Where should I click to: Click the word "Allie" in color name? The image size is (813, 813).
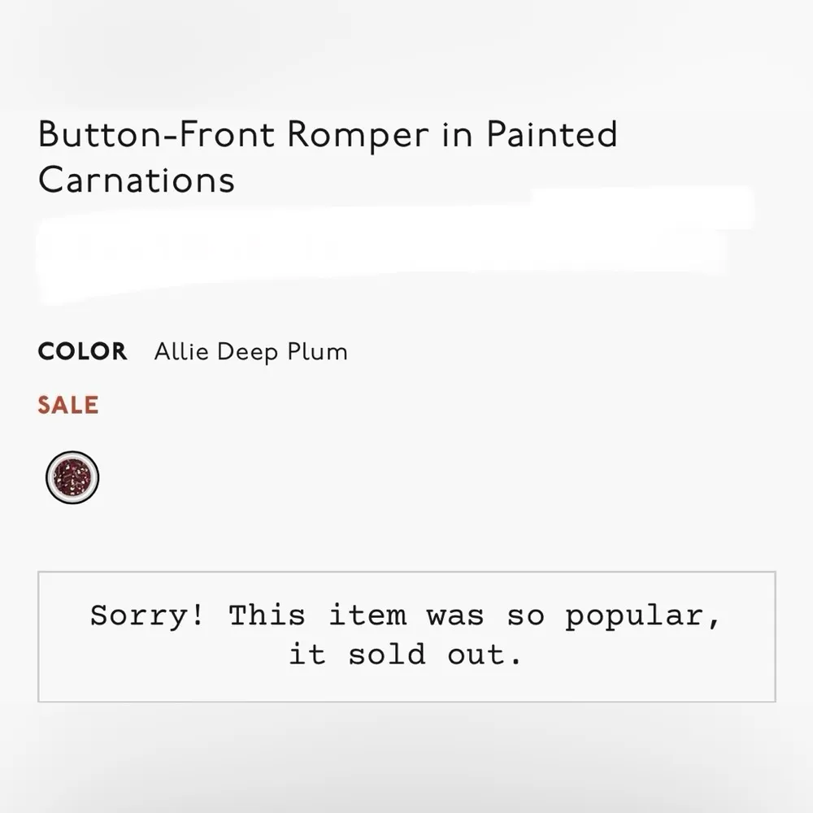181,351
